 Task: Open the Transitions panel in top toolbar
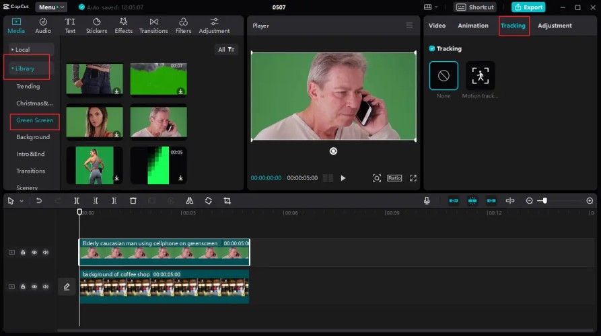(153, 26)
